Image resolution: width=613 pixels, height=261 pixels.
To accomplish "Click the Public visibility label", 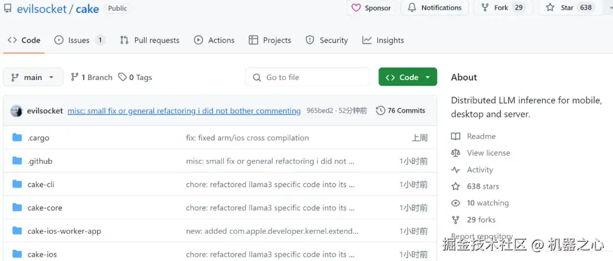I will 117,9.
